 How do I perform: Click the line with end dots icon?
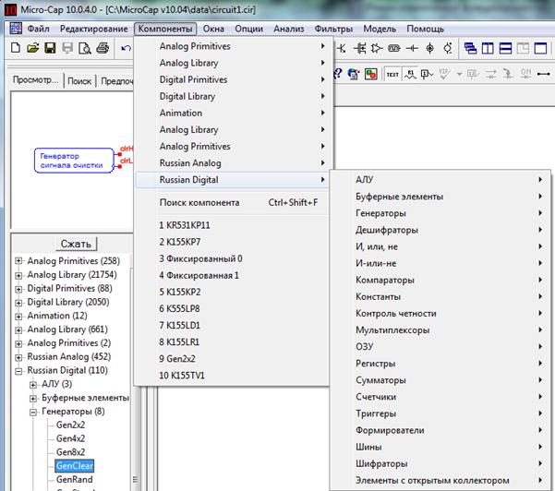(543, 74)
